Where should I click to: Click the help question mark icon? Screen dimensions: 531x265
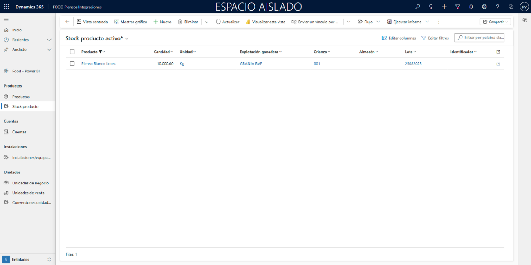point(497,7)
